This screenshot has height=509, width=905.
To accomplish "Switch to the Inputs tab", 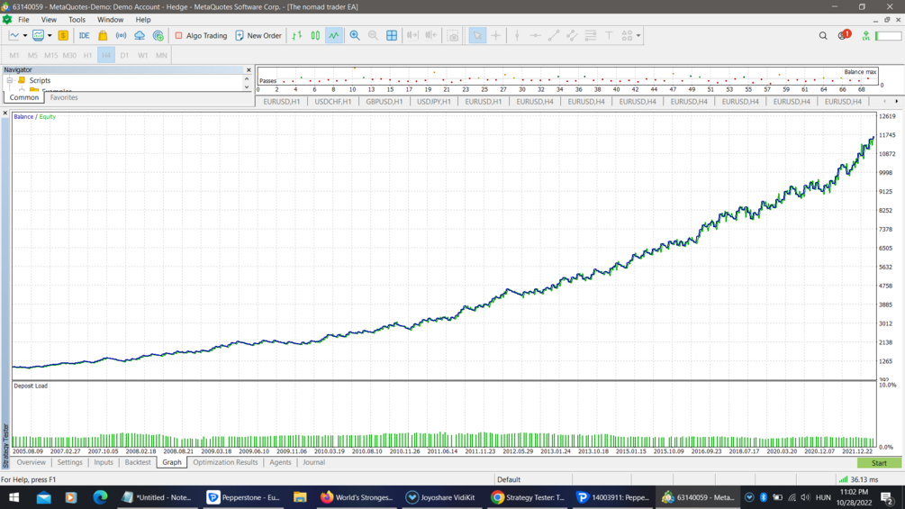I will 104,462.
